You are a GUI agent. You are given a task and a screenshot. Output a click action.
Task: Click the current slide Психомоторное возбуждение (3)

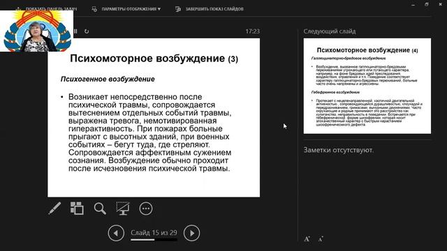point(154,118)
